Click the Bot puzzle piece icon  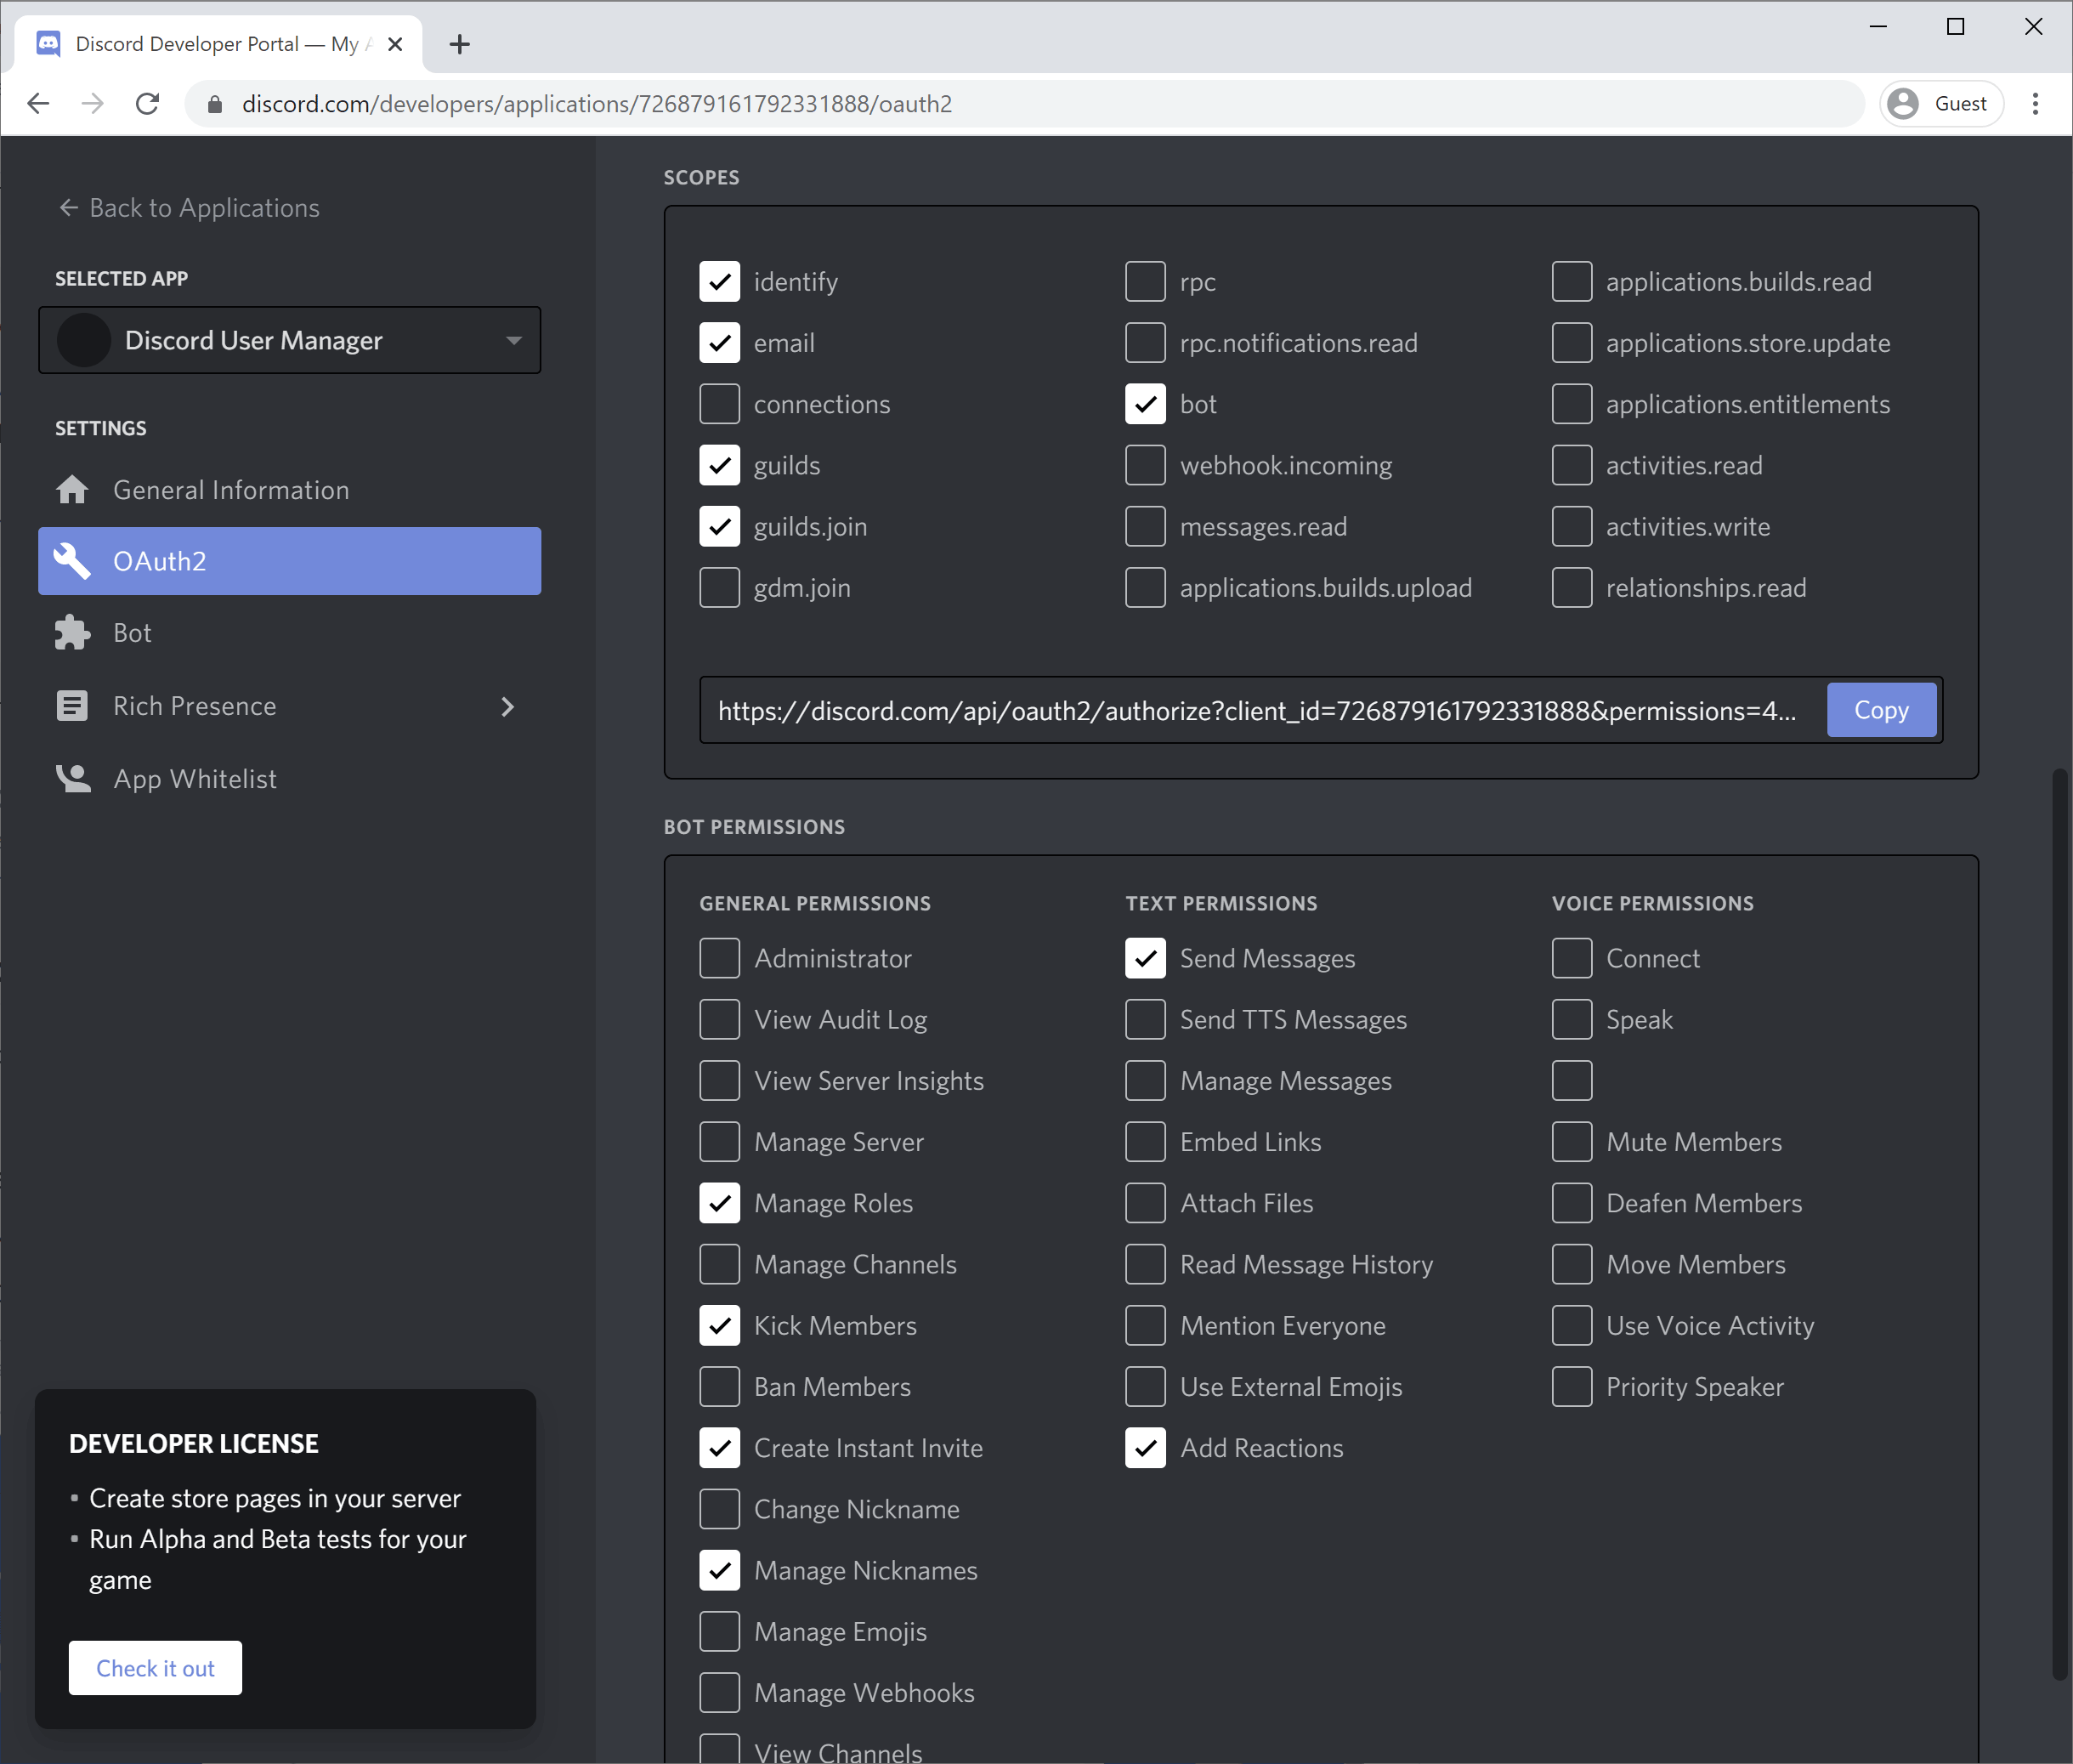point(72,633)
